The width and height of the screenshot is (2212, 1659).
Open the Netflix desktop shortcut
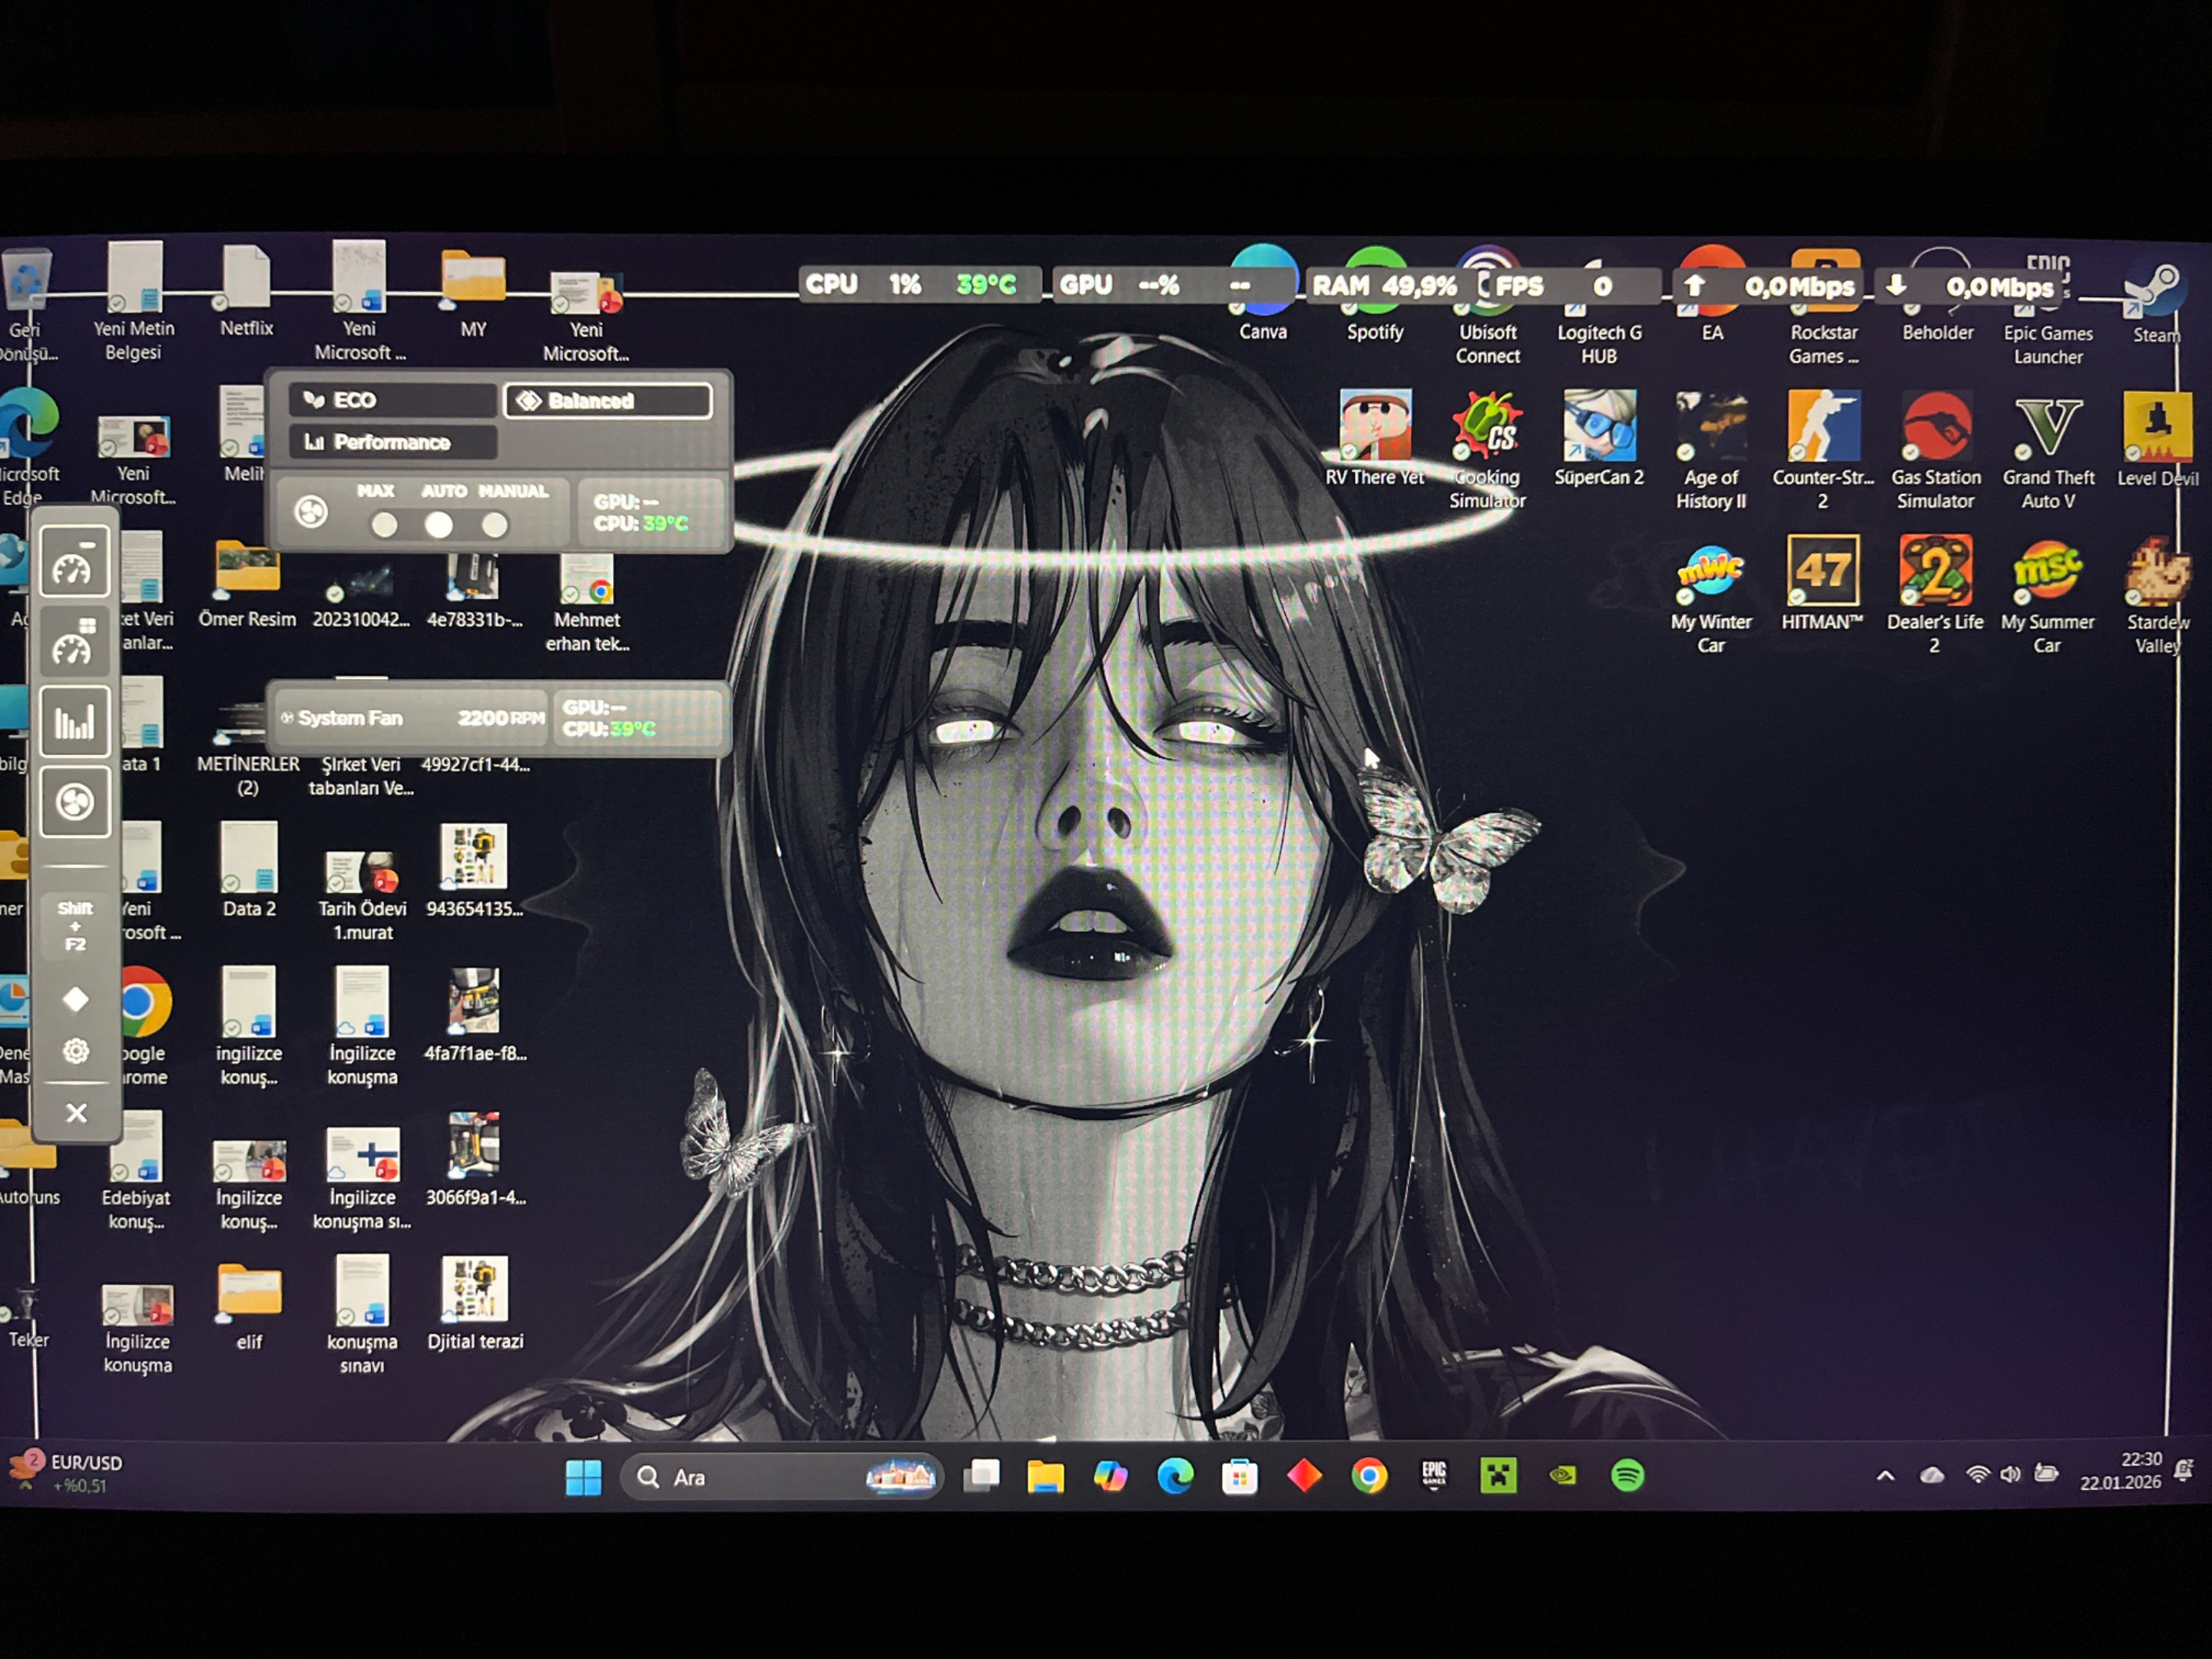(x=246, y=290)
